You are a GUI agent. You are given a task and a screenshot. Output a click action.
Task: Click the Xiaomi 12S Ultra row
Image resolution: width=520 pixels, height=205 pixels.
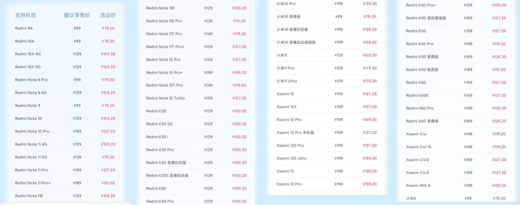pos(327,158)
